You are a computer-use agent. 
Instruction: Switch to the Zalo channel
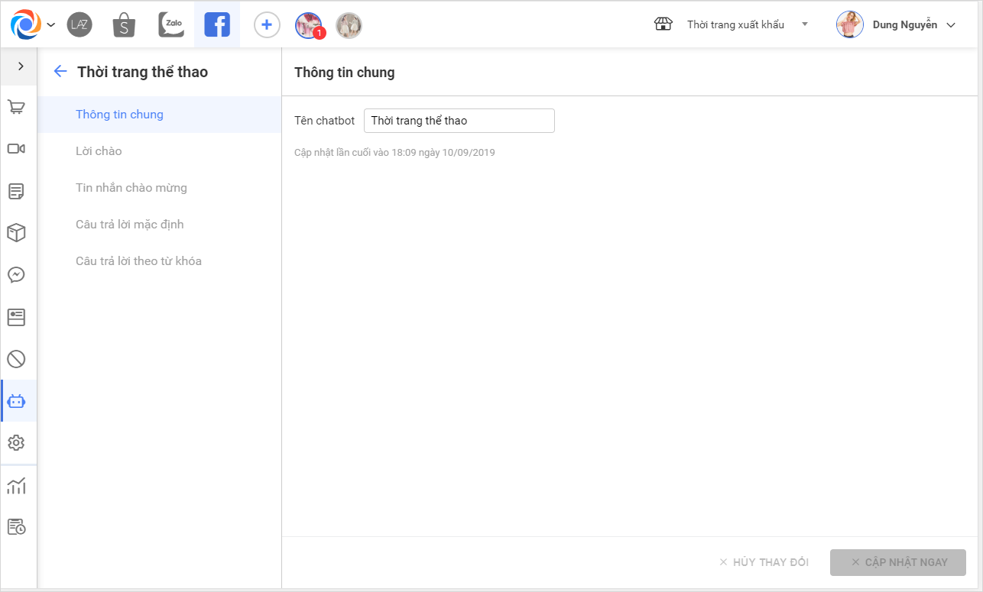click(x=171, y=24)
